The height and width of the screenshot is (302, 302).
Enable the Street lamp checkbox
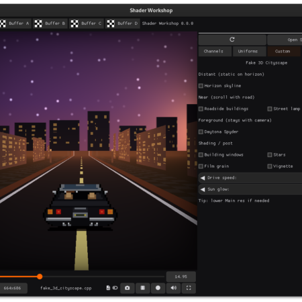(x=270, y=109)
